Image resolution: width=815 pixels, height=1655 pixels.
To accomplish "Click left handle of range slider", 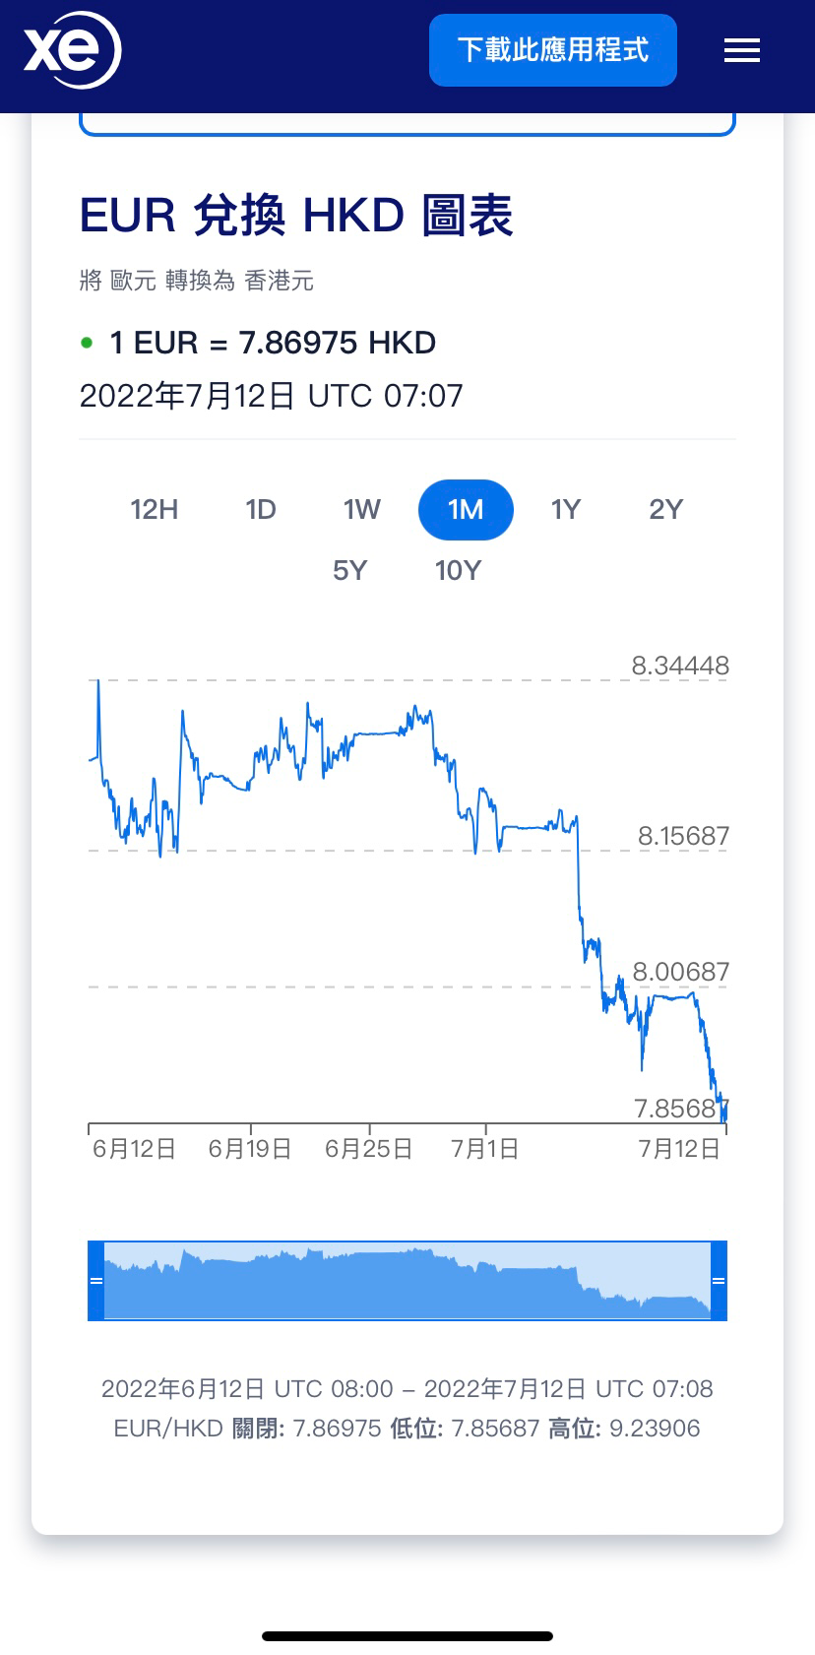I will [x=95, y=1281].
